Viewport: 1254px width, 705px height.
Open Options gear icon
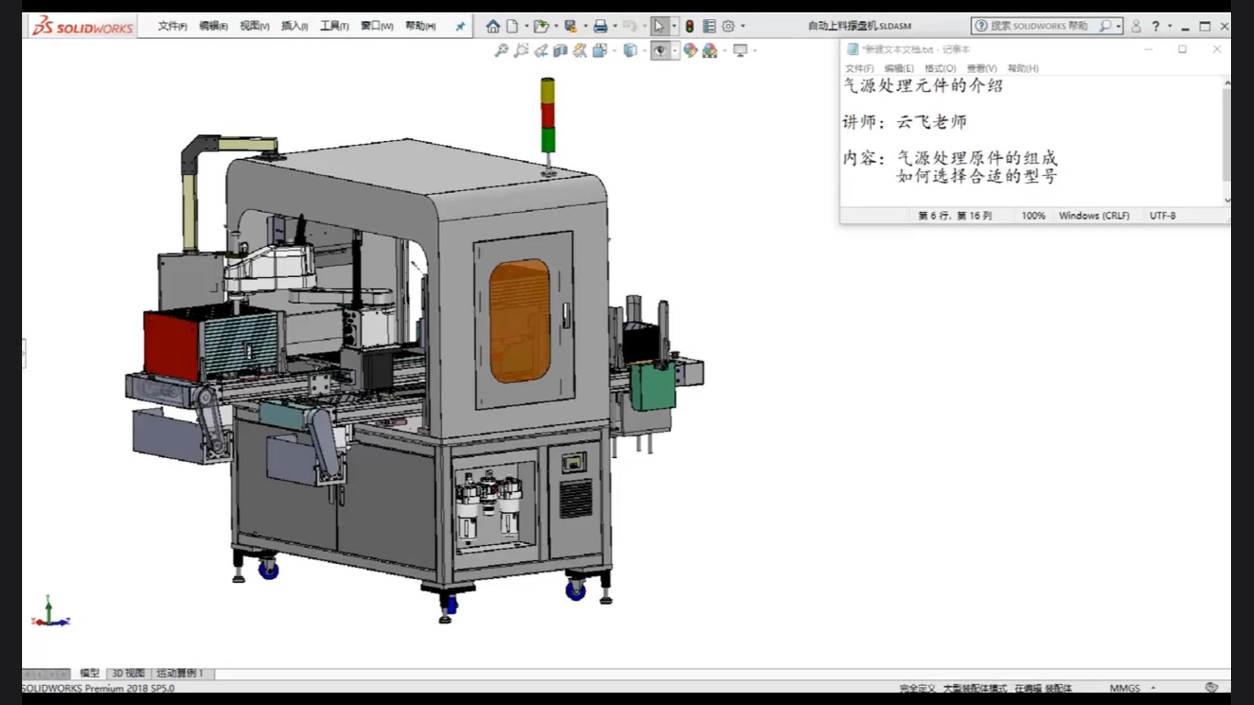click(x=728, y=26)
